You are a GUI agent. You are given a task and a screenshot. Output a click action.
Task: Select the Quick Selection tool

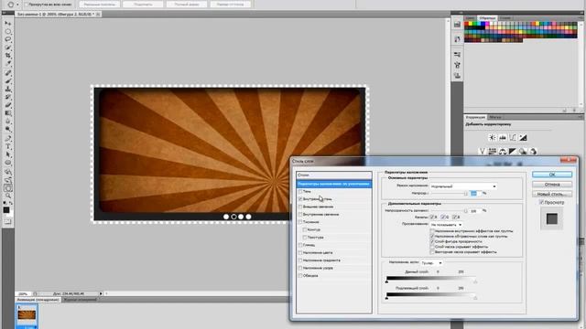tap(7, 48)
